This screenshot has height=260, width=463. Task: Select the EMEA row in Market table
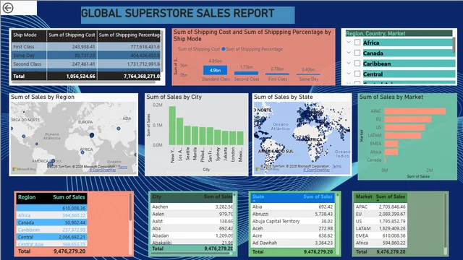click(381, 235)
